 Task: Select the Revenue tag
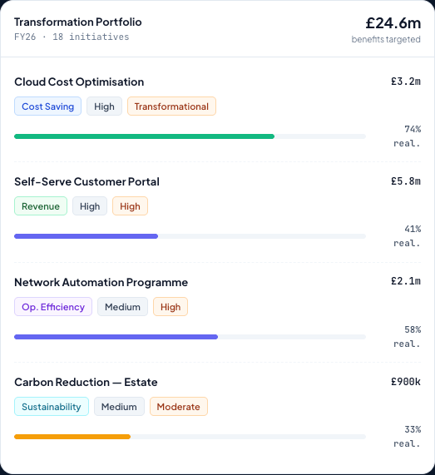click(x=41, y=206)
